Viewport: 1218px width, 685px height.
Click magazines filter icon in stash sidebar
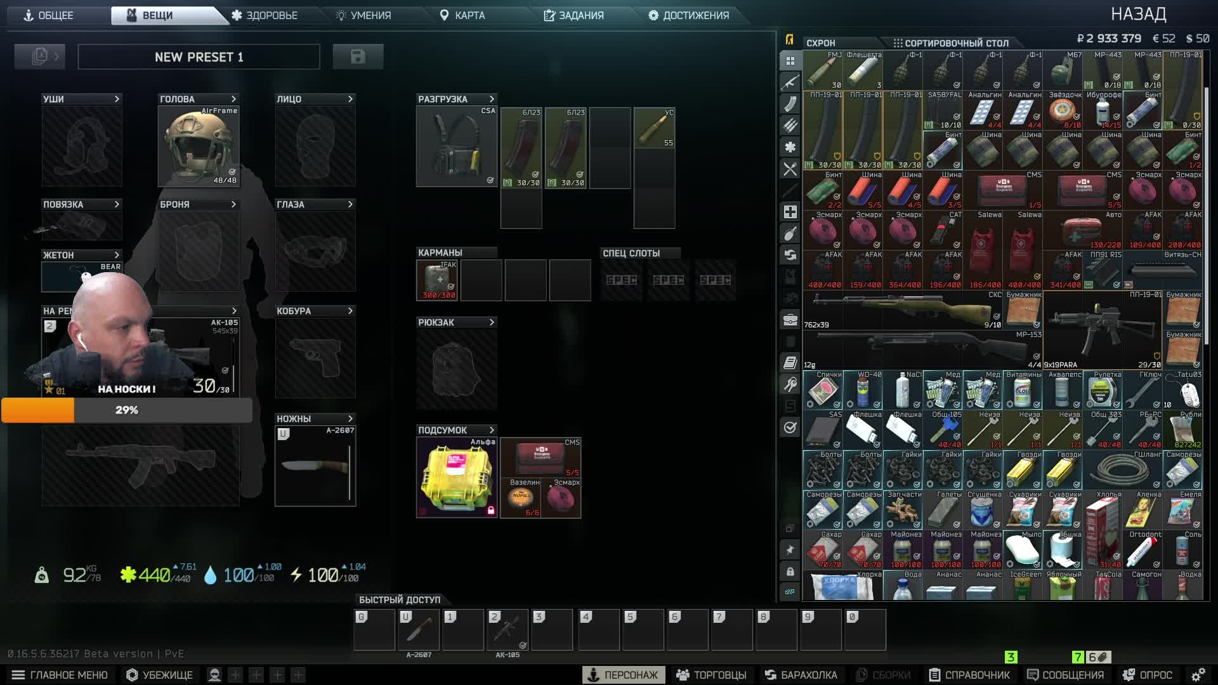(x=790, y=104)
